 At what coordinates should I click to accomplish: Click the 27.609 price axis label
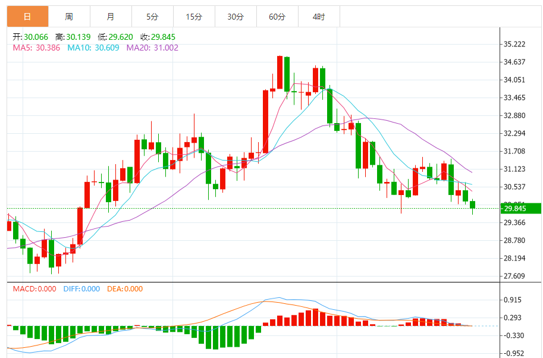coord(514,276)
